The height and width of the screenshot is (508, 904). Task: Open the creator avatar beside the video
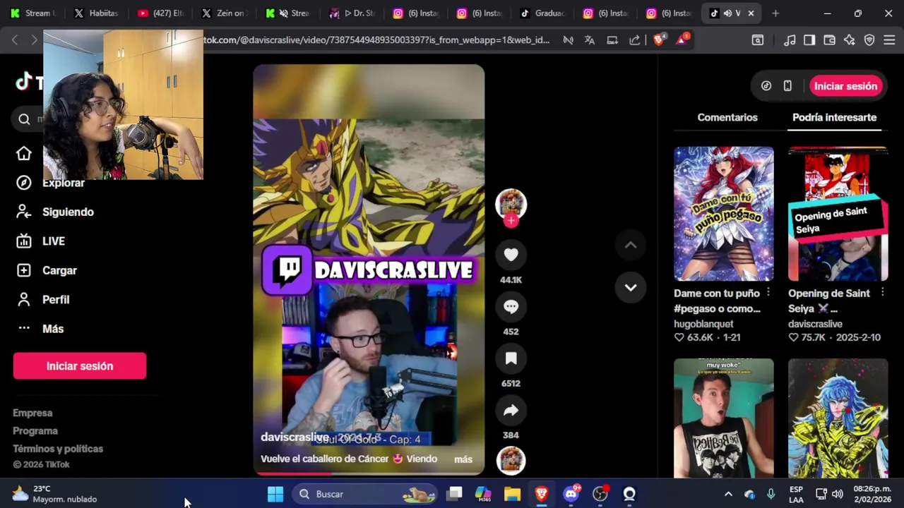tap(511, 203)
